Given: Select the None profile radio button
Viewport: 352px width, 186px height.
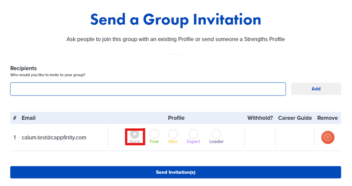Looking at the screenshot, I should pyautogui.click(x=135, y=134).
